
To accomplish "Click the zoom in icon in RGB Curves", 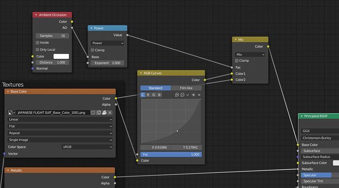I will [177, 95].
